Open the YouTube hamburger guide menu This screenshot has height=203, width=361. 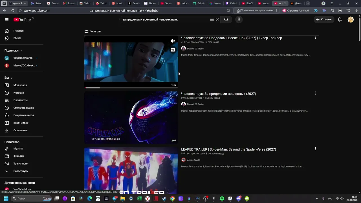click(x=7, y=19)
